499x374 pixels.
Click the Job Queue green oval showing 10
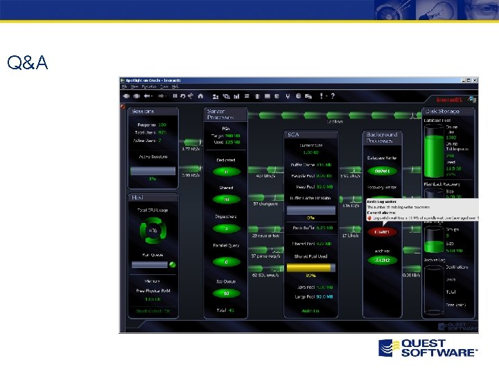click(226, 293)
